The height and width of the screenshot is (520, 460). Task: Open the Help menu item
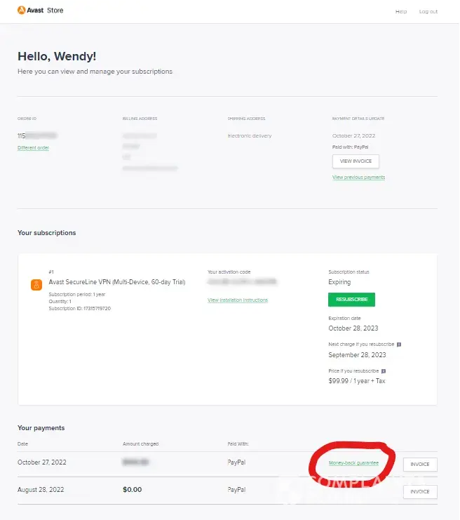pos(400,11)
